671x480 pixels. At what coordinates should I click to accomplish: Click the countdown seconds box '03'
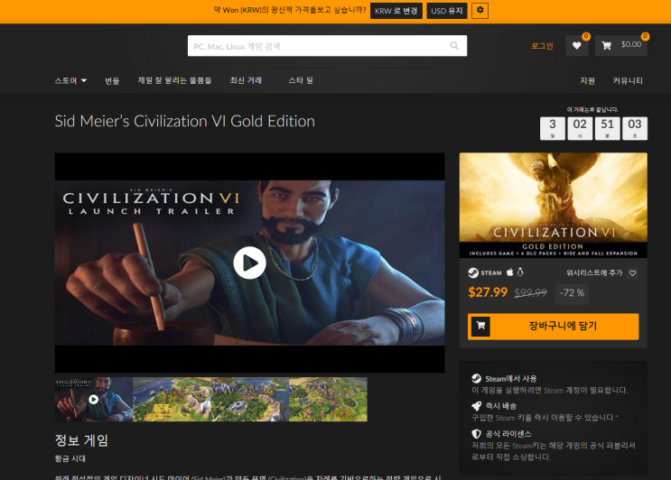coord(635,128)
